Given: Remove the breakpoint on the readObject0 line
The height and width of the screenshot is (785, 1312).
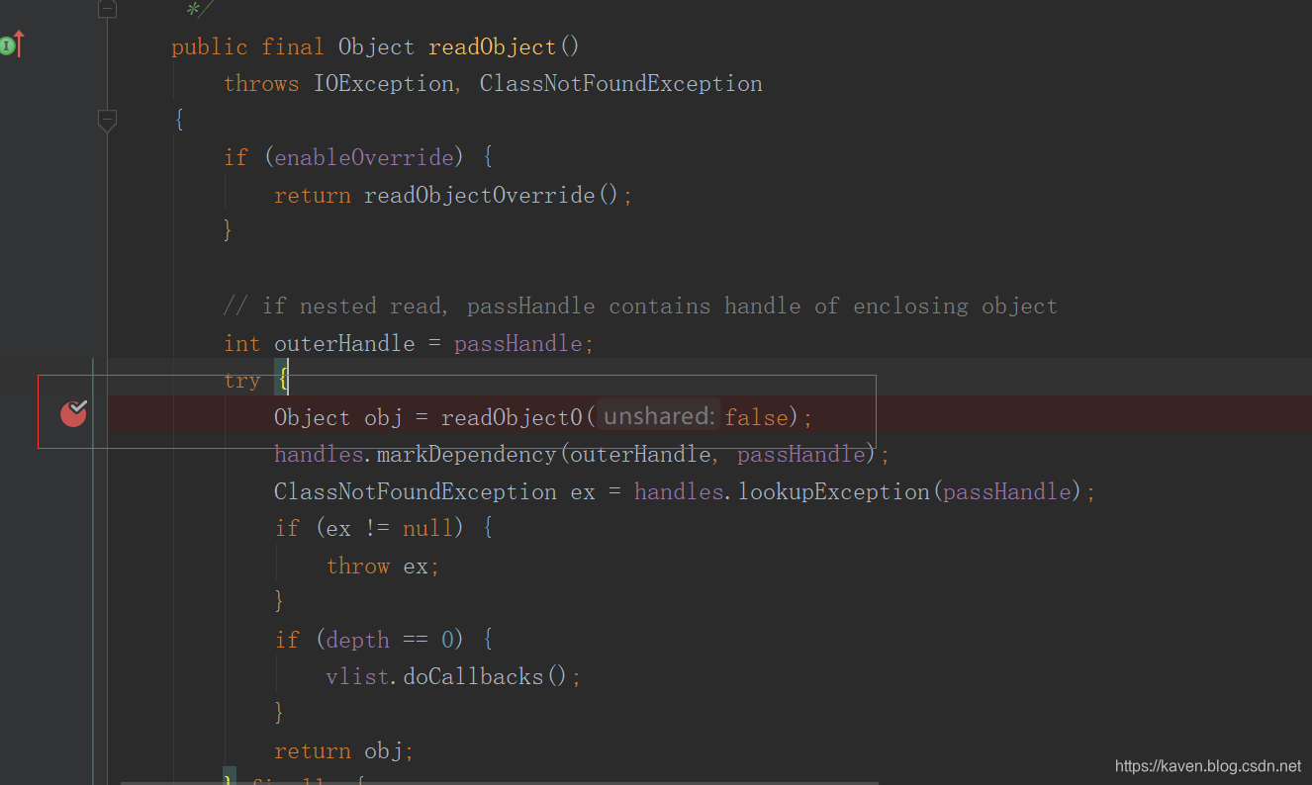Looking at the screenshot, I should click(x=74, y=413).
